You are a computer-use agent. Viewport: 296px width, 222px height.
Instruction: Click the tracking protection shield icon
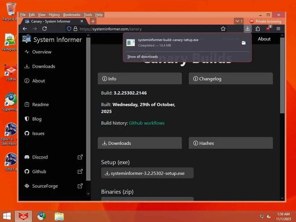click(x=69, y=29)
